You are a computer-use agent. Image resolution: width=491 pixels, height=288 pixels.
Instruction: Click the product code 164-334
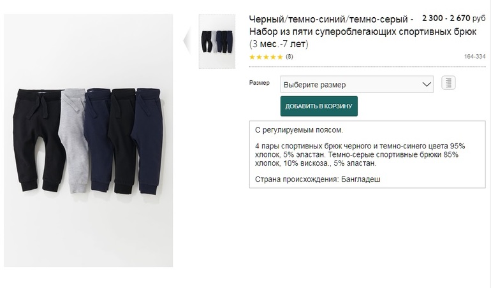tap(475, 57)
